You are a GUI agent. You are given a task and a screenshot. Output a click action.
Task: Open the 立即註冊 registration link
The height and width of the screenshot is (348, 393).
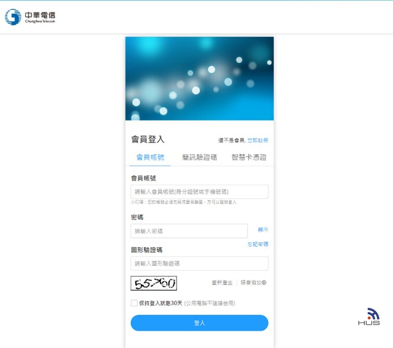pos(258,140)
